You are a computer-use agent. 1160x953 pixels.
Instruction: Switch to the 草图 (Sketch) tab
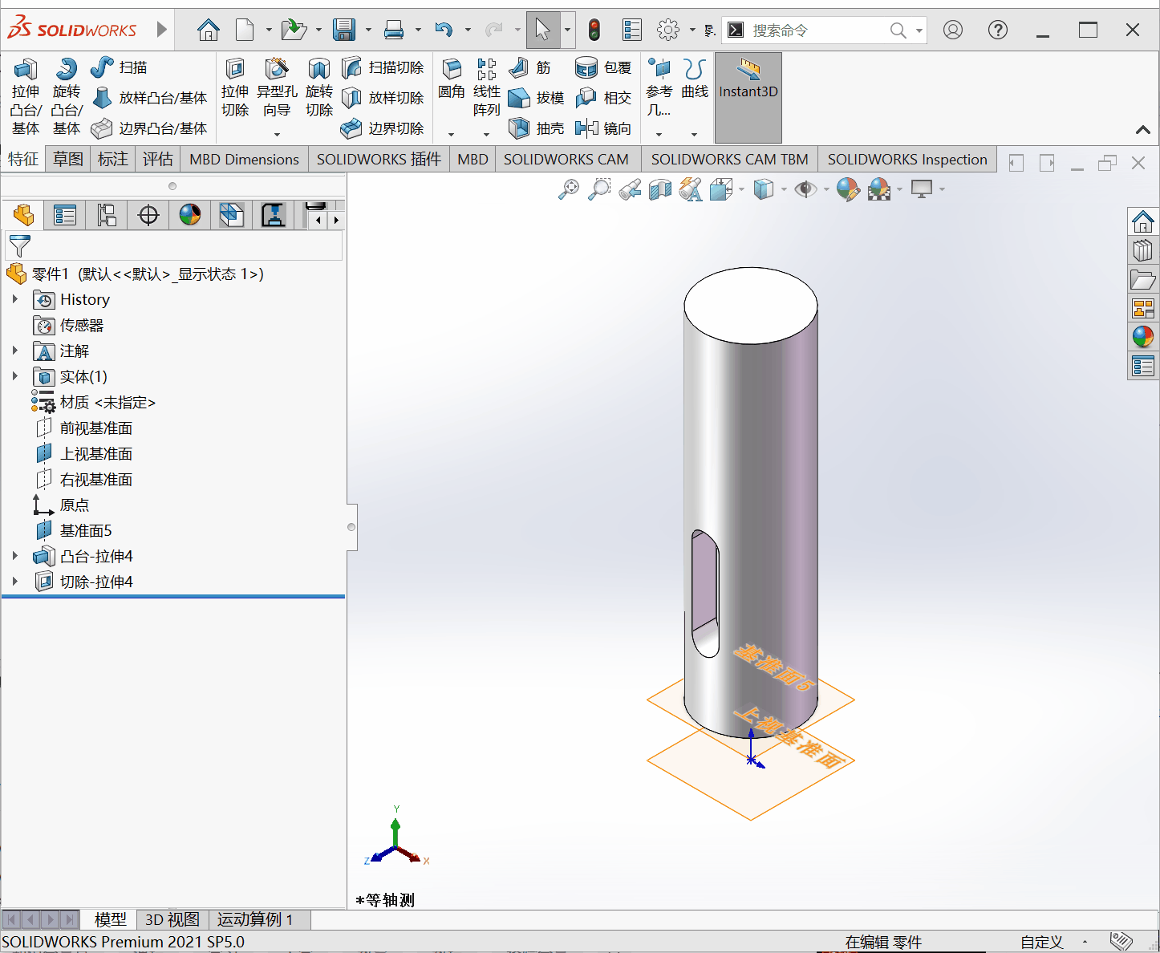68,159
